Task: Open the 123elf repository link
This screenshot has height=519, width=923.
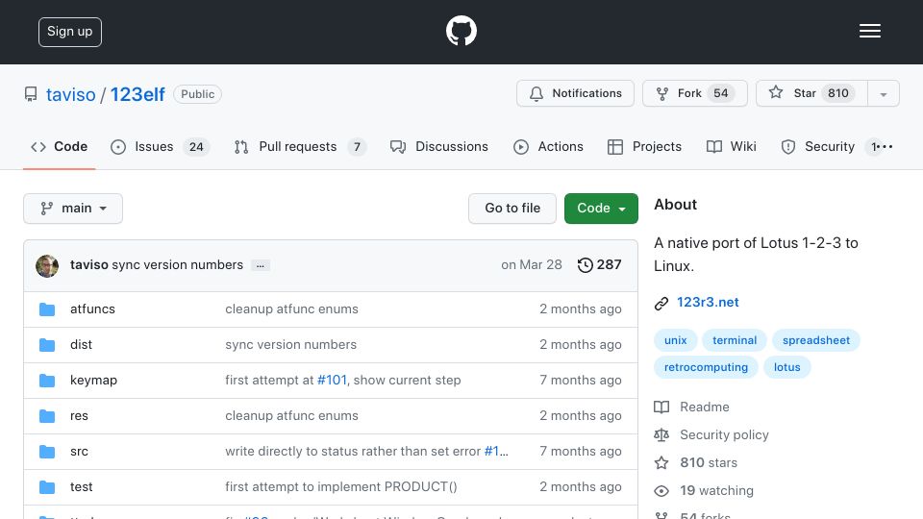Action: point(137,94)
